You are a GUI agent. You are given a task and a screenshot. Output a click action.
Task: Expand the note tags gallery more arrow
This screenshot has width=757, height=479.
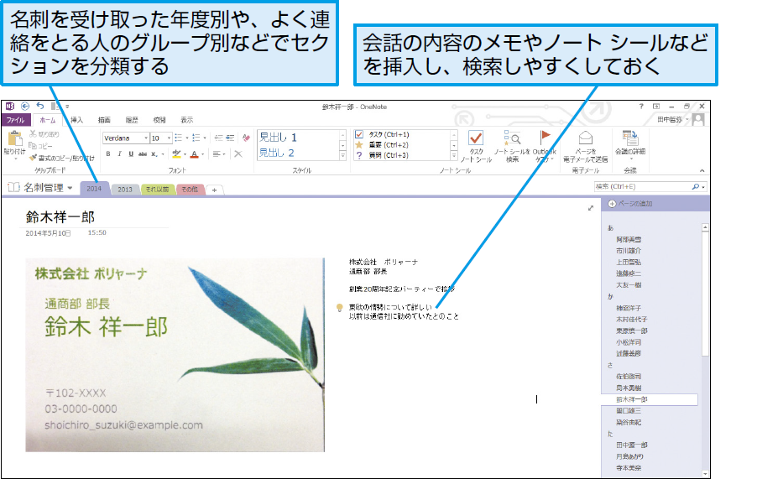pyautogui.click(x=454, y=155)
